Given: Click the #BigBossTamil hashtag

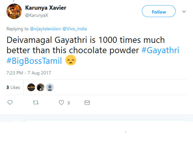Looking at the screenshot, I should pyautogui.click(x=34, y=60).
